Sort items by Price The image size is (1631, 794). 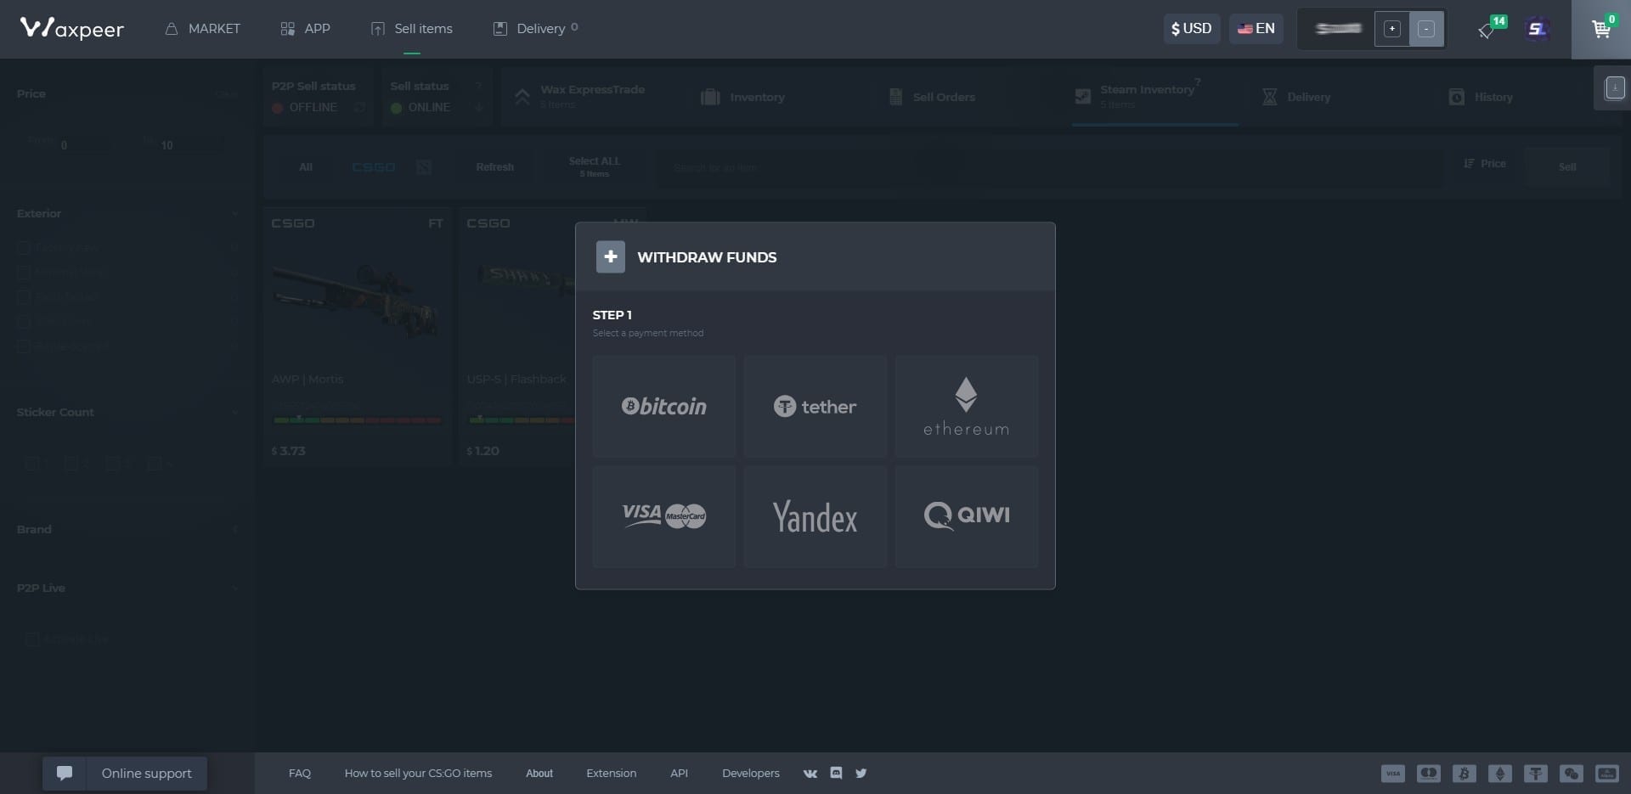(x=1485, y=164)
